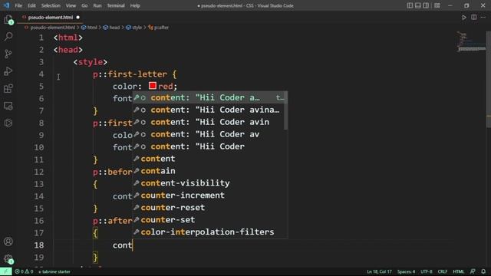Open the Help menu
Screen dimensions: 491x276
tap(135, 5)
